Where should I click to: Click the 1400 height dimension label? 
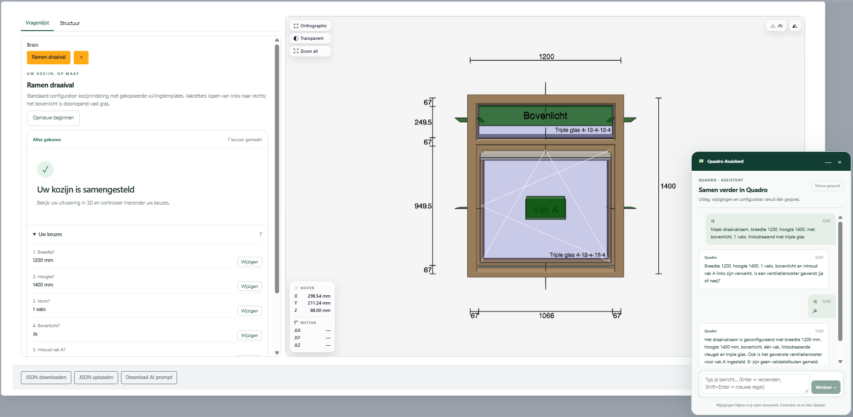point(668,186)
